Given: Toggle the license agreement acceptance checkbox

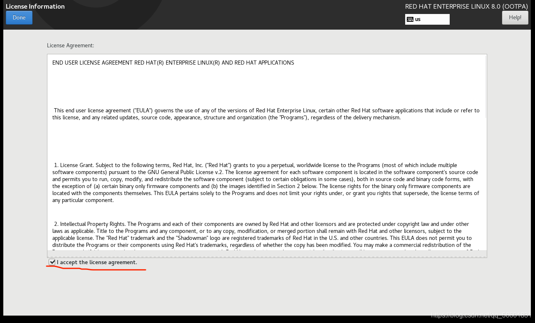Looking at the screenshot, I should [52, 262].
